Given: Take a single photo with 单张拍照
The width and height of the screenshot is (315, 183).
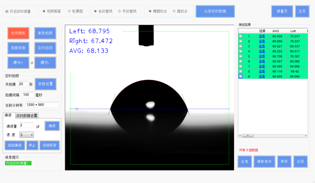Looking at the screenshot, I should click(x=45, y=33).
